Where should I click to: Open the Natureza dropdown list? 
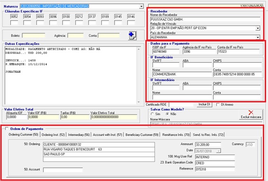141,7
